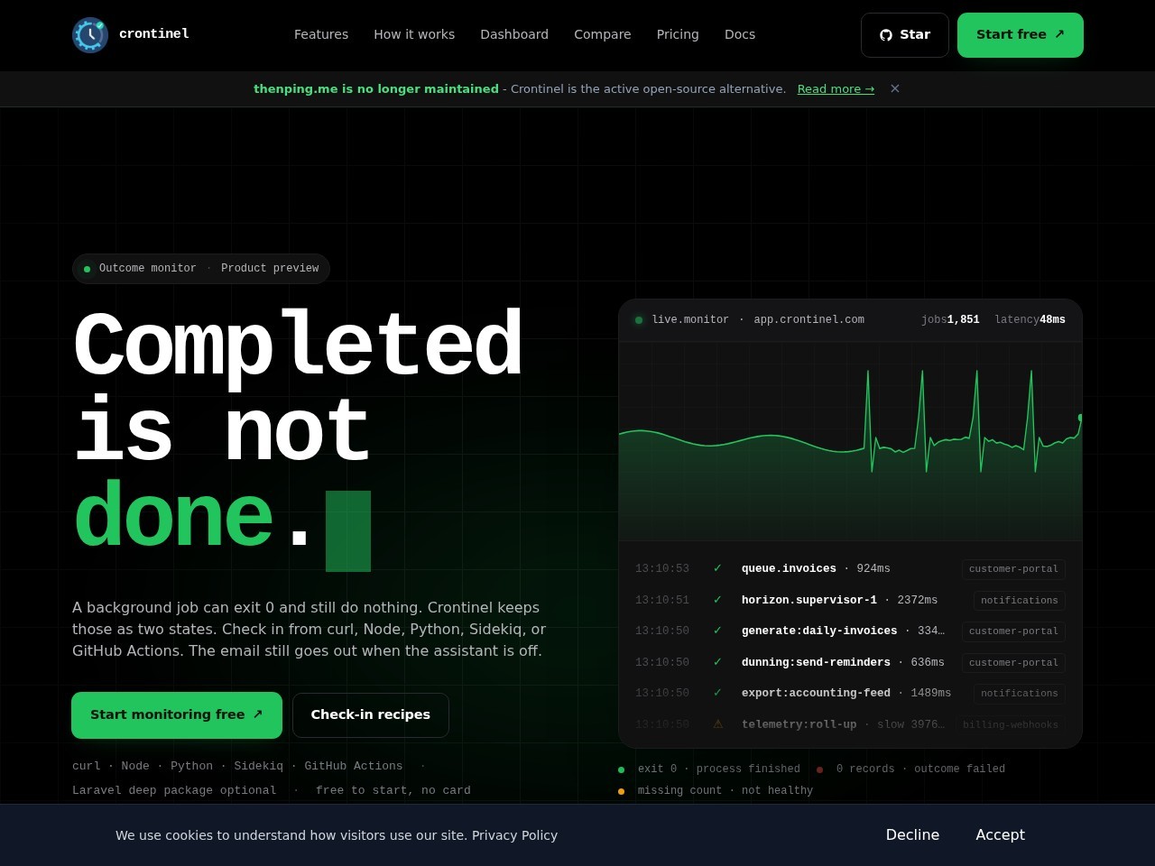Click the 13:10:53 timestamp
The height and width of the screenshot is (866, 1155).
(662, 568)
